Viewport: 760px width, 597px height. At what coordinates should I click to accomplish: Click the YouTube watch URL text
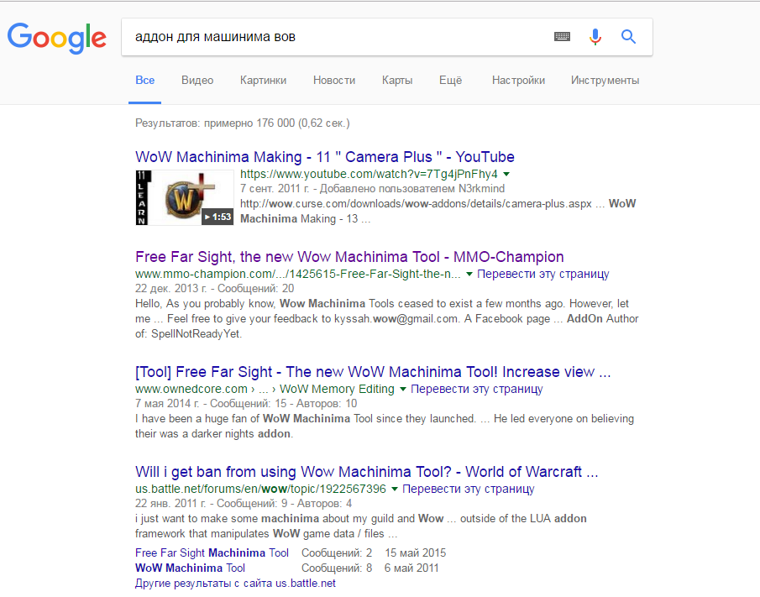pyautogui.click(x=369, y=174)
